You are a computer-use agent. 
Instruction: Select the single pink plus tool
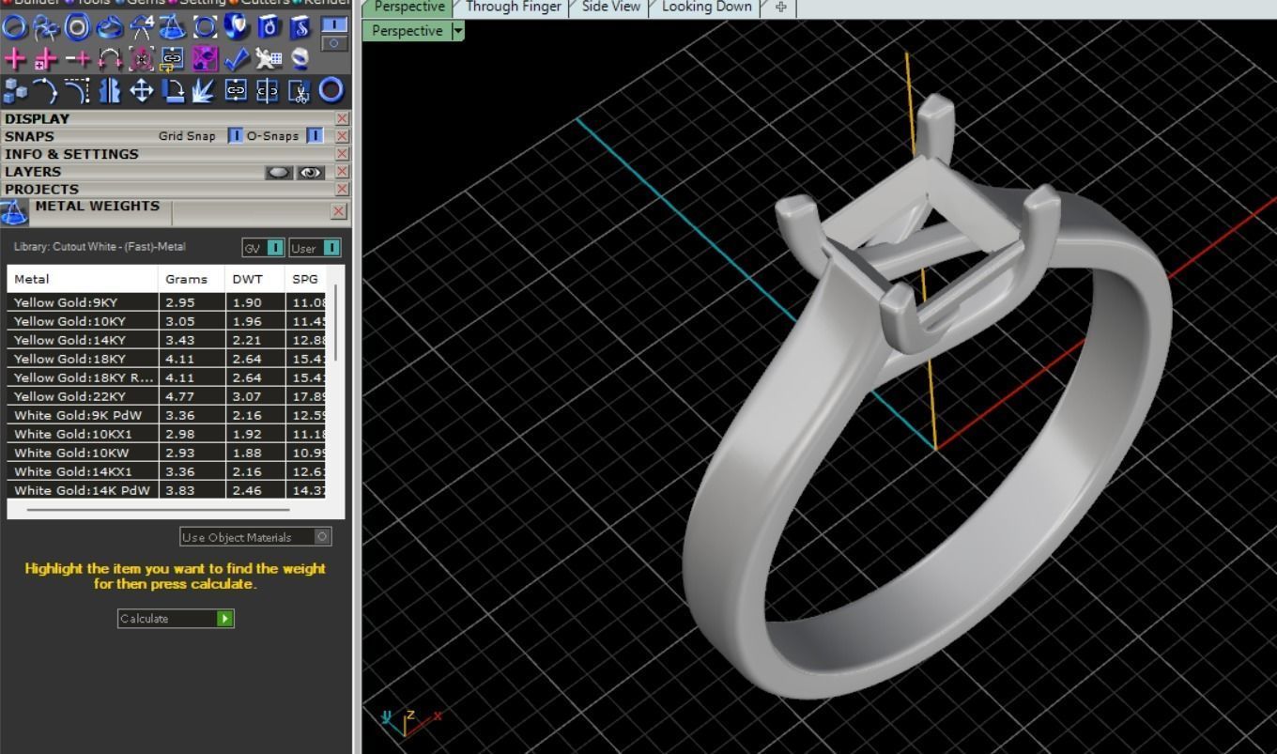pyautogui.click(x=14, y=59)
